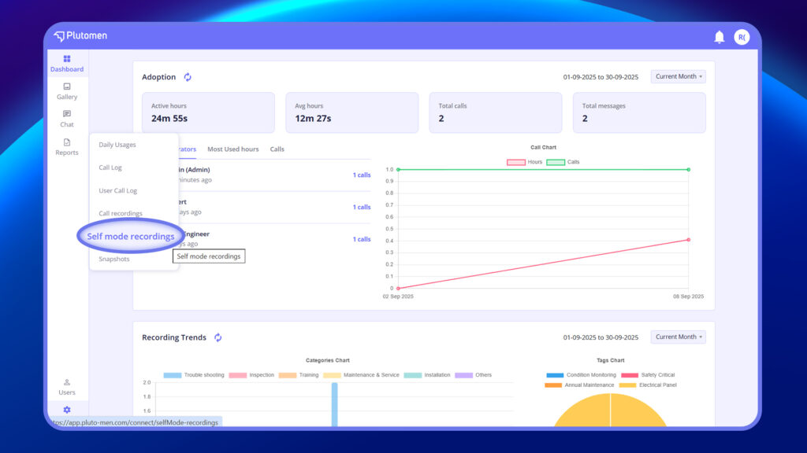The image size is (807, 453).
Task: Toggle Maintenance & Service legend
Action: 361,375
